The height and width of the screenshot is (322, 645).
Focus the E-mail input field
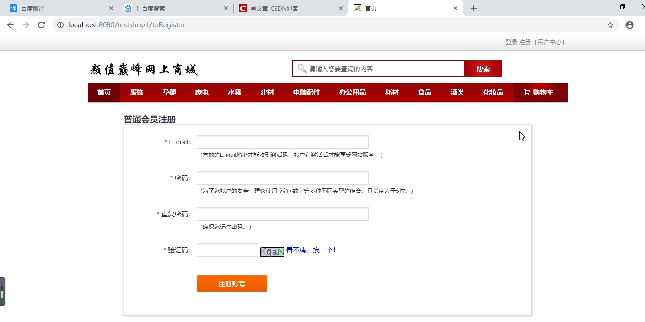pos(283,142)
